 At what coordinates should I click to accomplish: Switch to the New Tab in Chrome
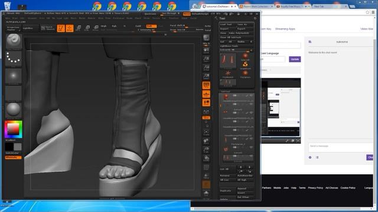click(330, 6)
